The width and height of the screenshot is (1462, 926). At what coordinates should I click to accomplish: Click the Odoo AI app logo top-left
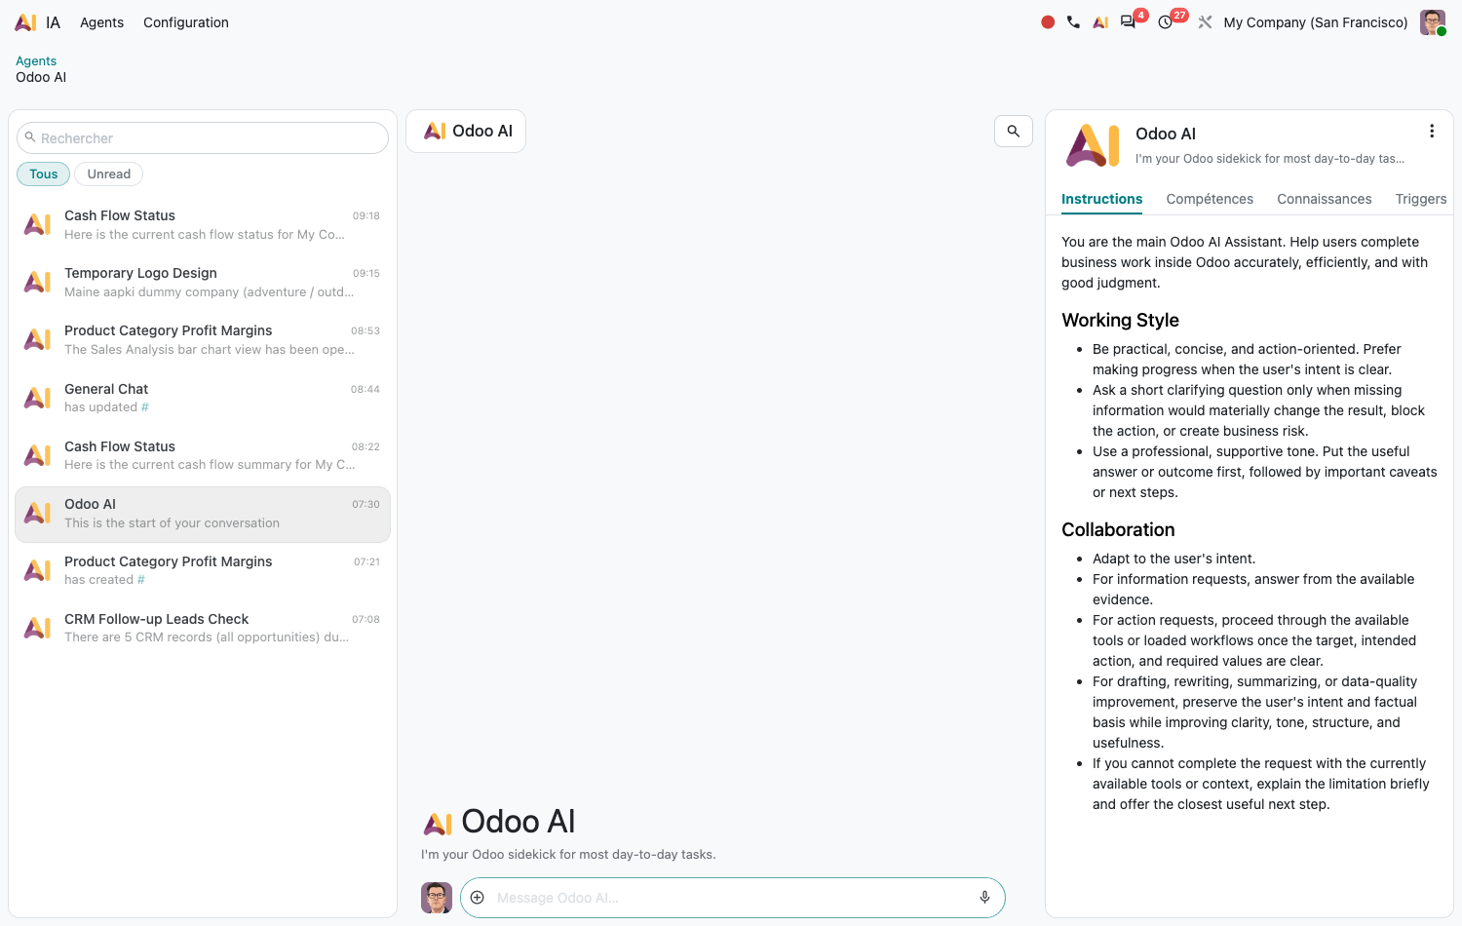click(26, 22)
